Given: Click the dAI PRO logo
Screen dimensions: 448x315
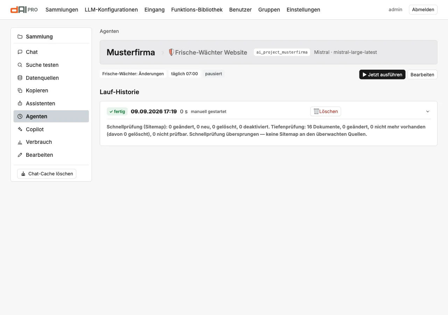Looking at the screenshot, I should pos(24,10).
